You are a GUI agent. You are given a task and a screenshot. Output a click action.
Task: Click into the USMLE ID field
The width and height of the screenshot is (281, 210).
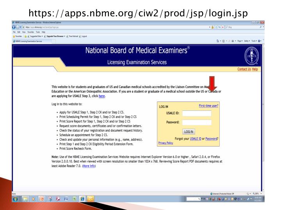[x=197, y=114]
